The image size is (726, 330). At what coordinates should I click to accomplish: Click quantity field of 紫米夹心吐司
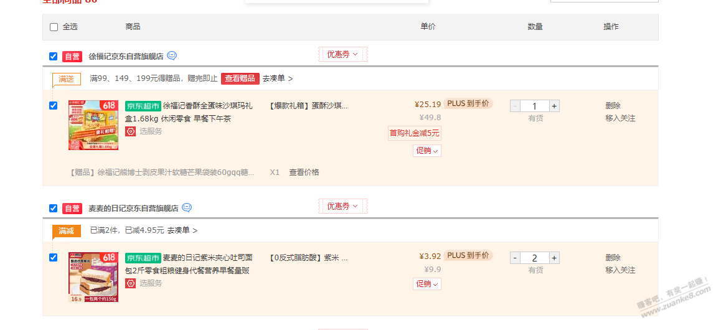coord(535,258)
